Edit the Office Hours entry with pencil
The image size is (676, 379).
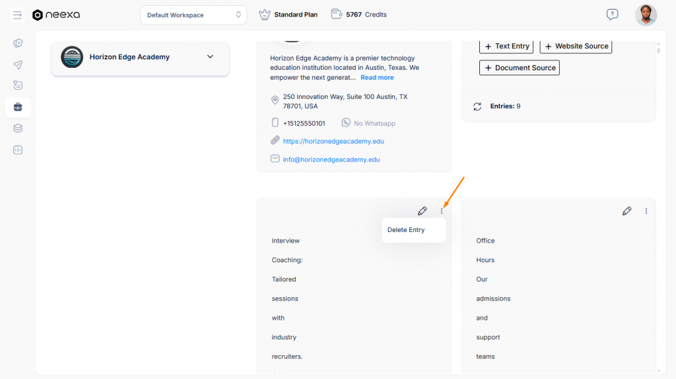(x=627, y=211)
